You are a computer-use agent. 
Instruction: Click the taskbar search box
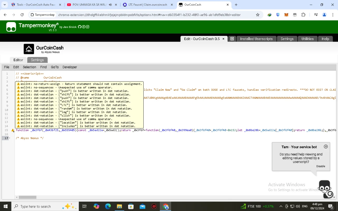(45, 206)
